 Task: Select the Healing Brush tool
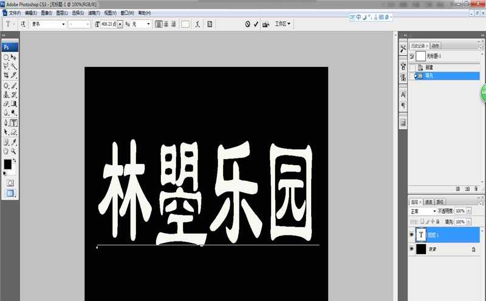[x=6, y=86]
